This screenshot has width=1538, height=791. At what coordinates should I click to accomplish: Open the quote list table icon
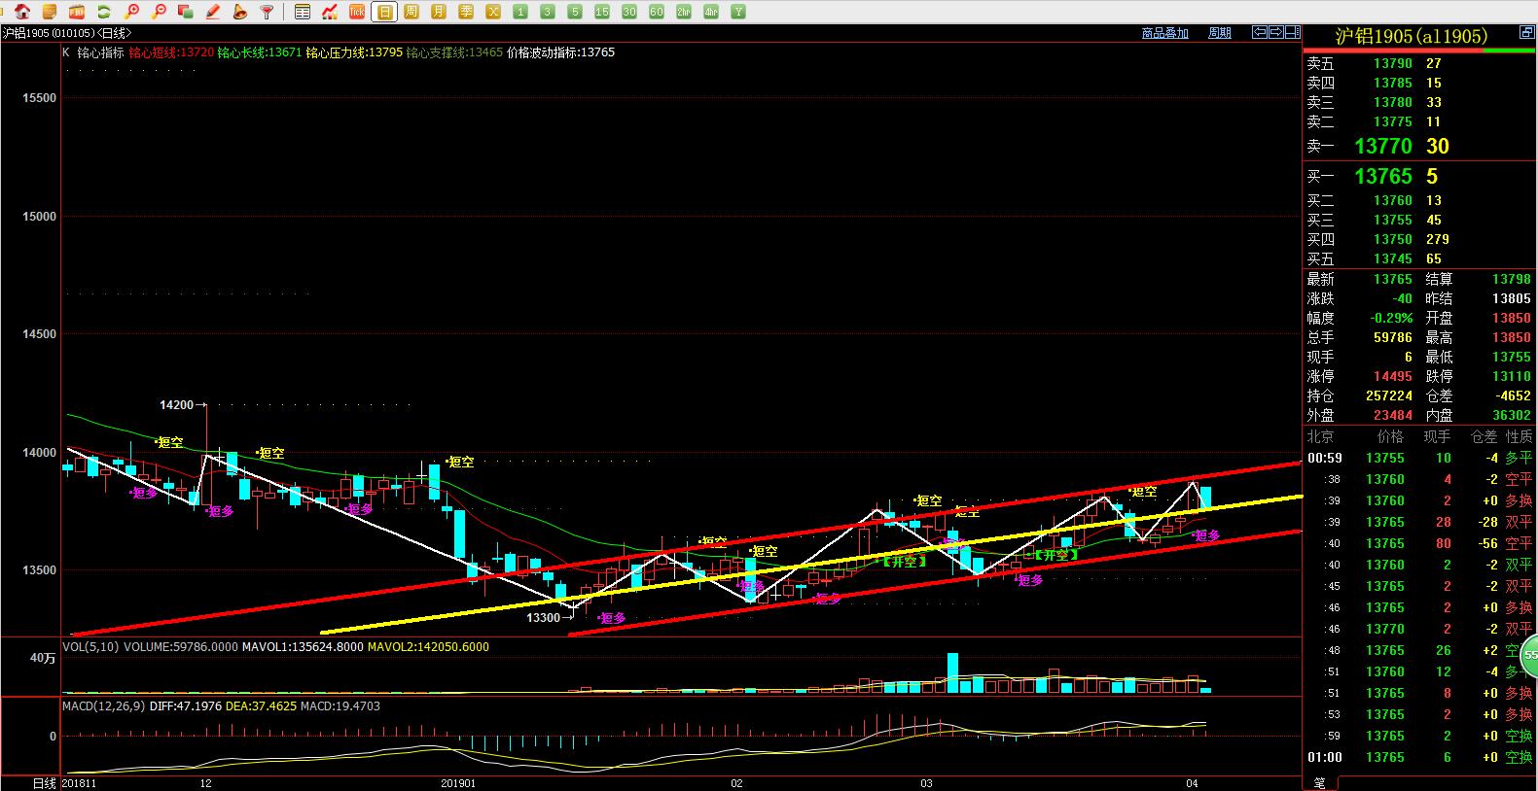coord(303,12)
